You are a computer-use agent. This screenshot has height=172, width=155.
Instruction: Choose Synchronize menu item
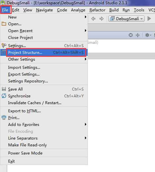tap(44, 96)
